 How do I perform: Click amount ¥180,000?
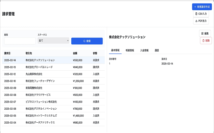pyautogui.click(x=77, y=88)
